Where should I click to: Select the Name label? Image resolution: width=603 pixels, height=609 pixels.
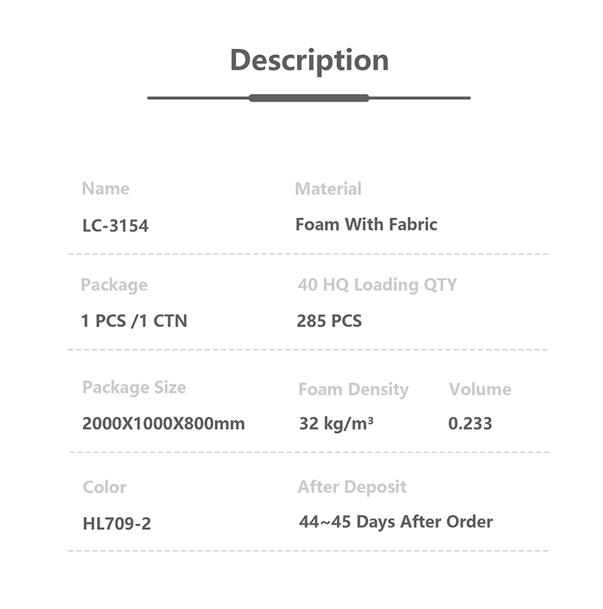point(106,188)
